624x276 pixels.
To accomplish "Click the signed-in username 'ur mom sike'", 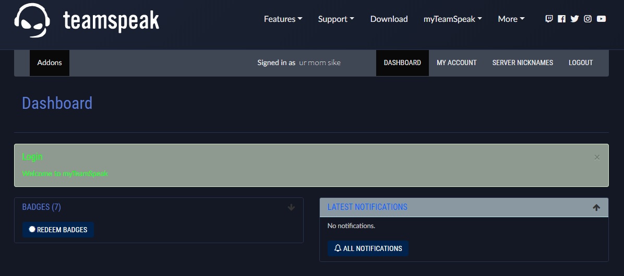I will coord(319,62).
